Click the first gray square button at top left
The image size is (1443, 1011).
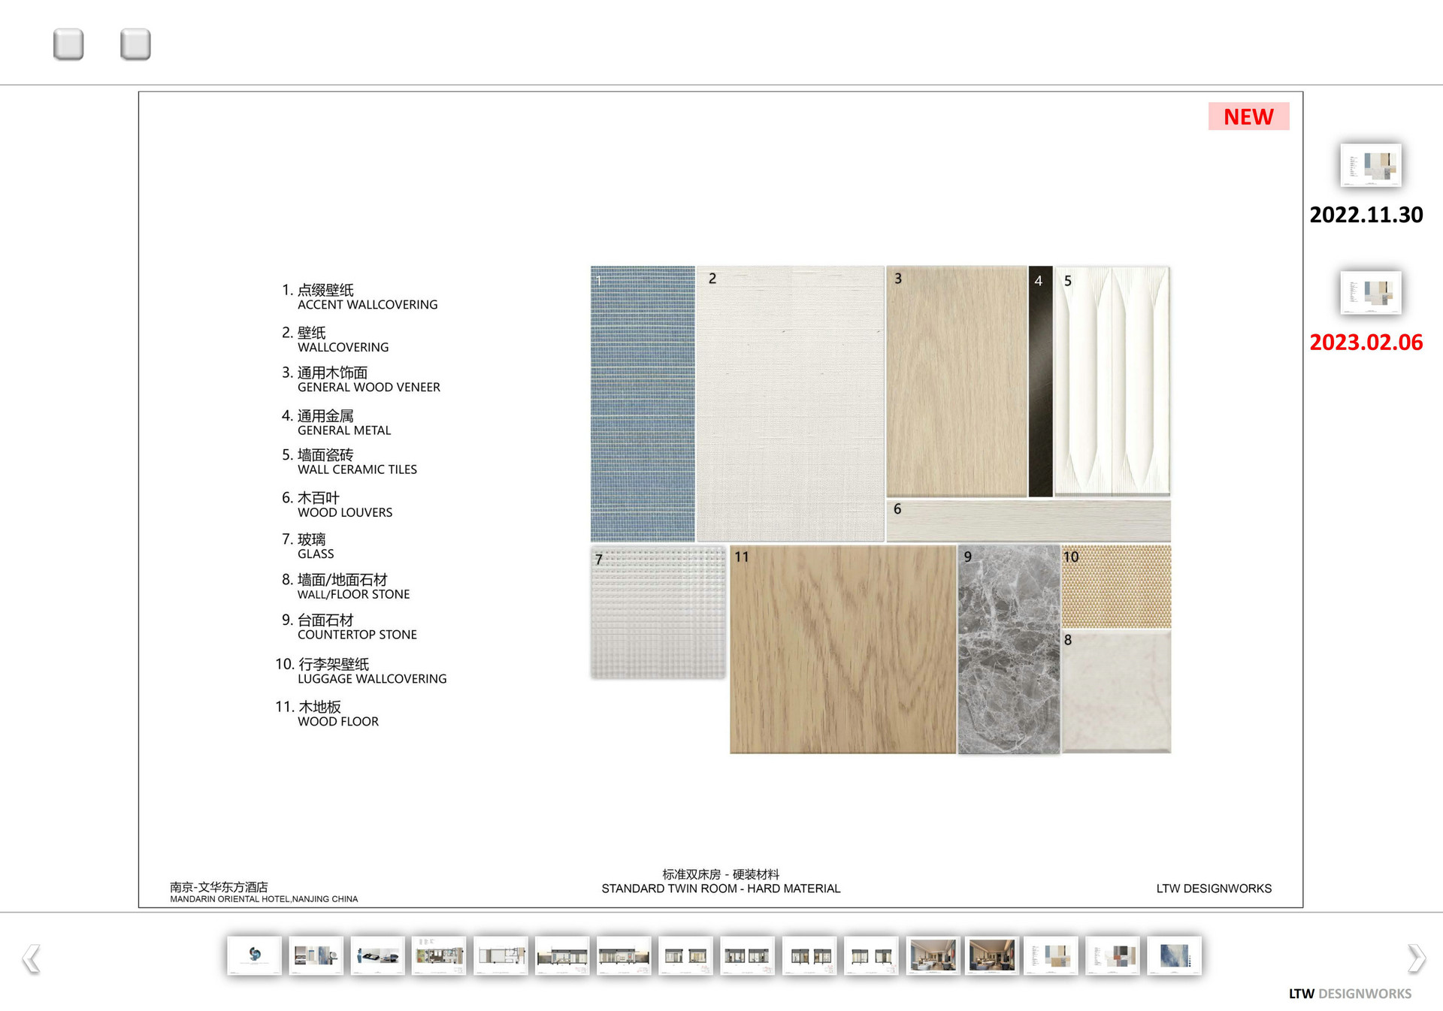tap(68, 44)
